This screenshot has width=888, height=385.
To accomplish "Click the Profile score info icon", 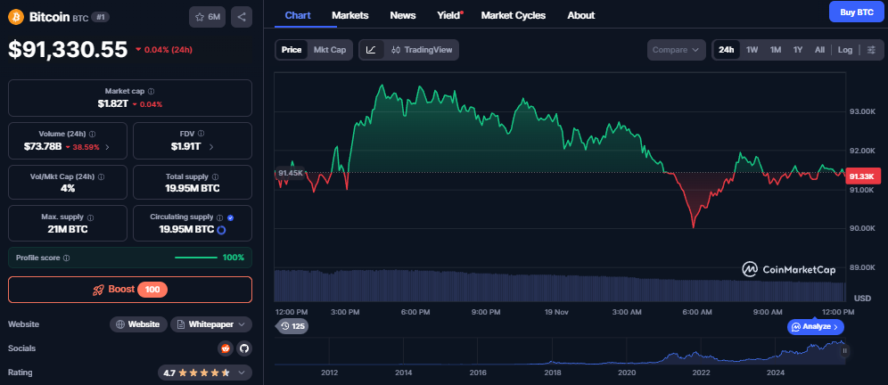I will (x=66, y=258).
